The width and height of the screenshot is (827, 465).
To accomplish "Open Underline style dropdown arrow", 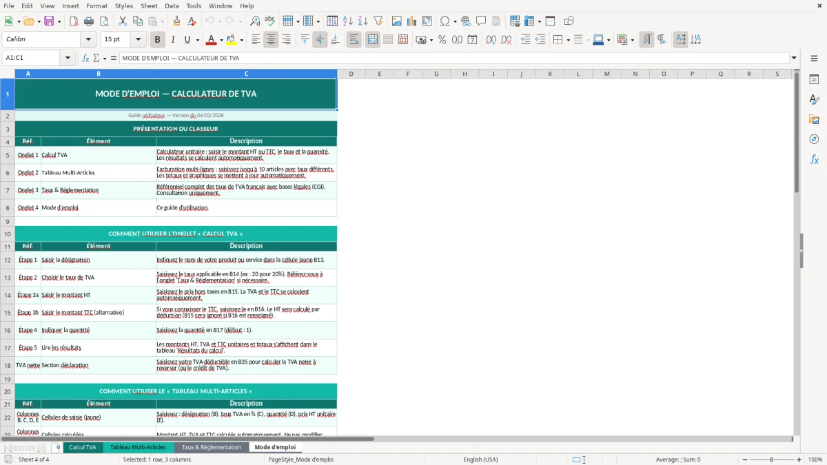I will point(197,40).
